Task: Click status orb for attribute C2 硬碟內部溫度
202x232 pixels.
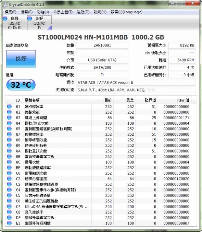Action: click(x=9, y=179)
